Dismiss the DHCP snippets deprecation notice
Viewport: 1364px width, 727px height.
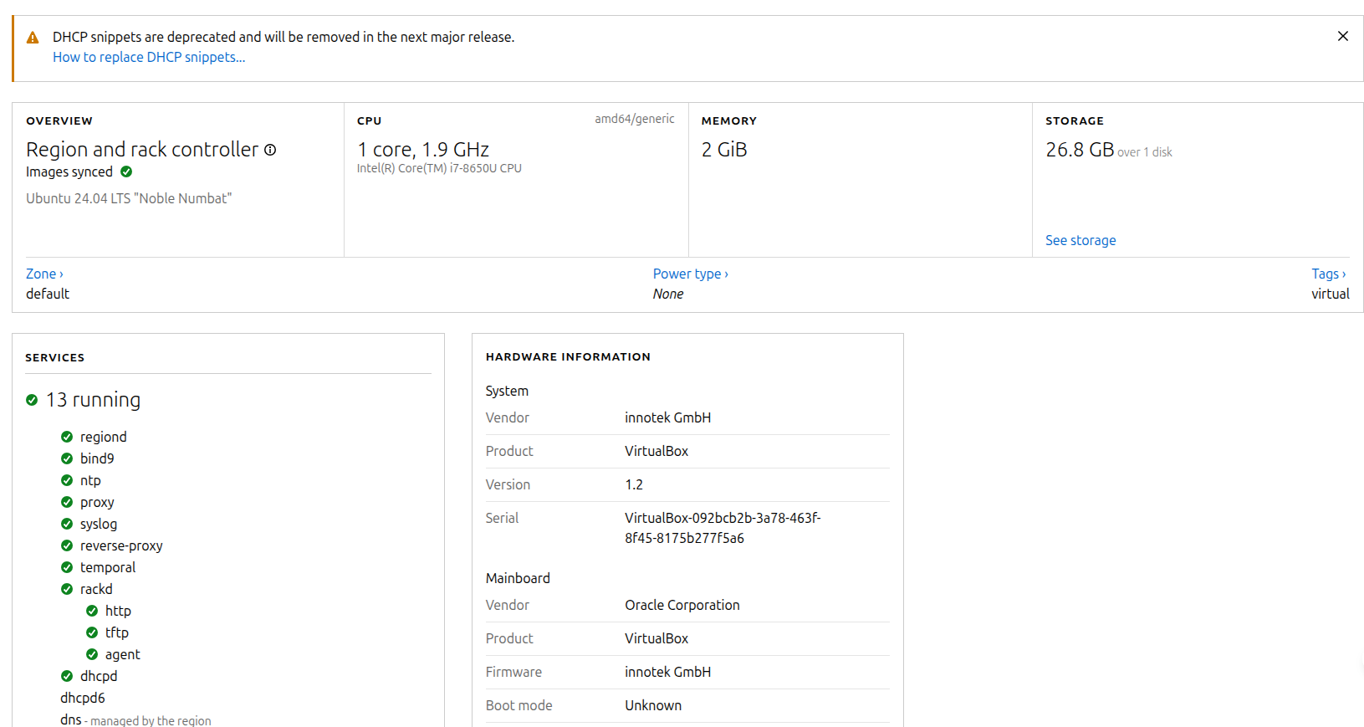pyautogui.click(x=1342, y=36)
